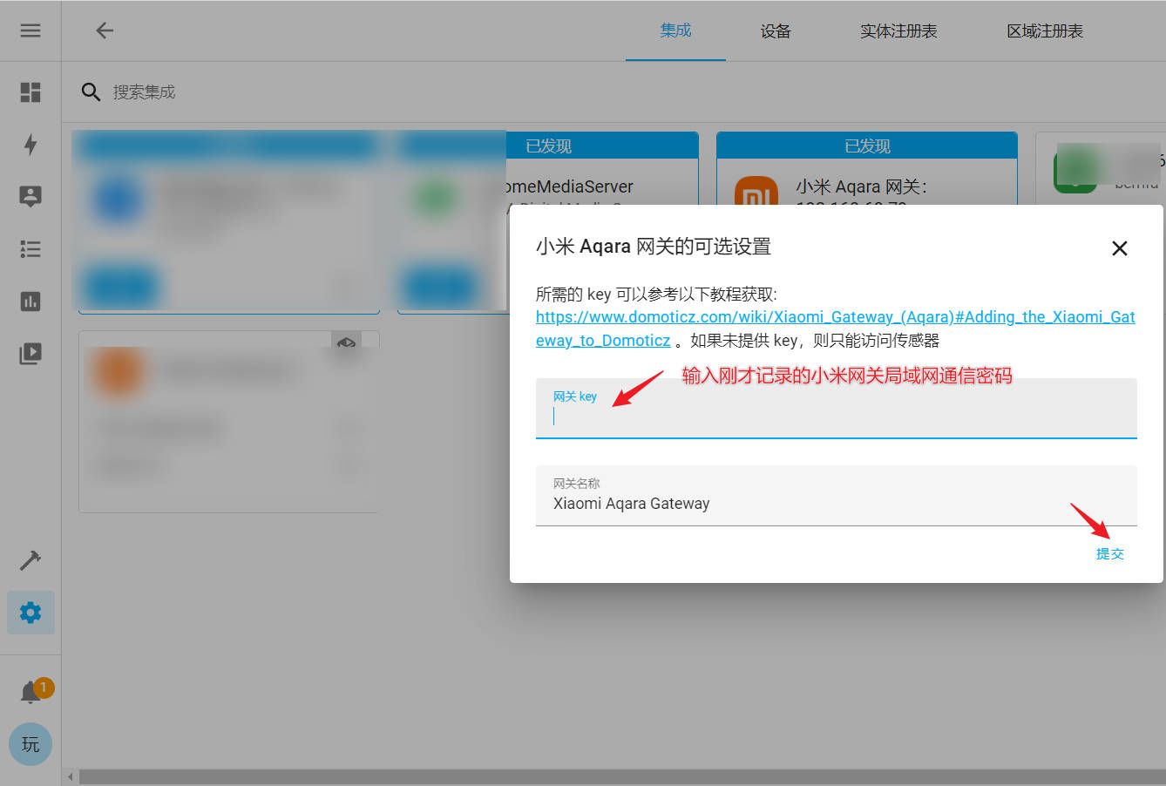
Task: Open Developer tools hammer icon
Action: (31, 559)
